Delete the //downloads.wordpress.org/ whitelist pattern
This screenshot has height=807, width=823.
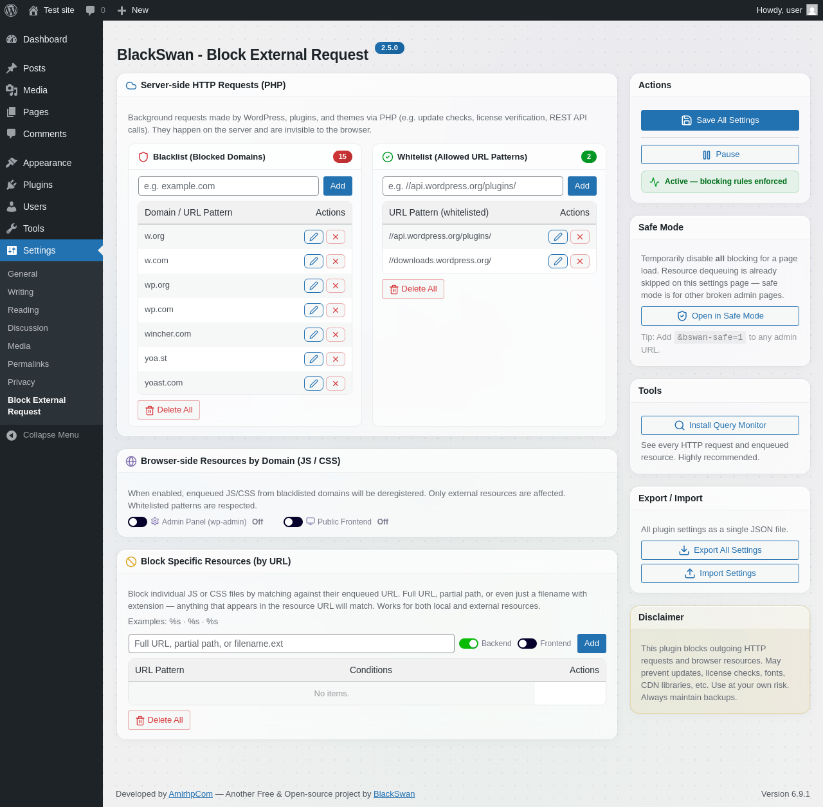[580, 261]
